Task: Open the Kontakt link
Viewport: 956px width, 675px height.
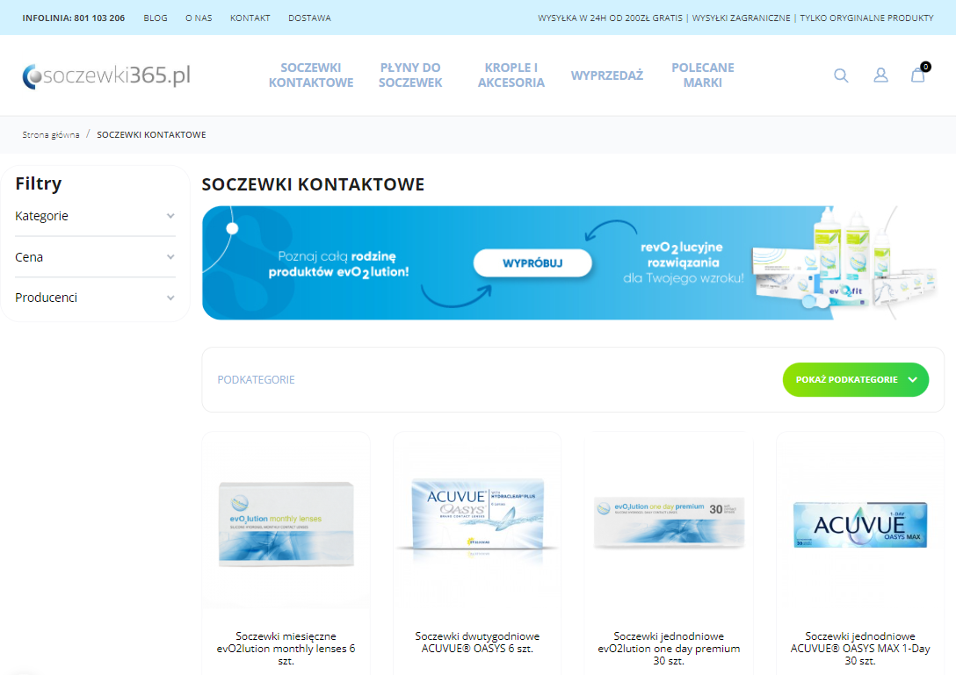Action: tap(250, 18)
